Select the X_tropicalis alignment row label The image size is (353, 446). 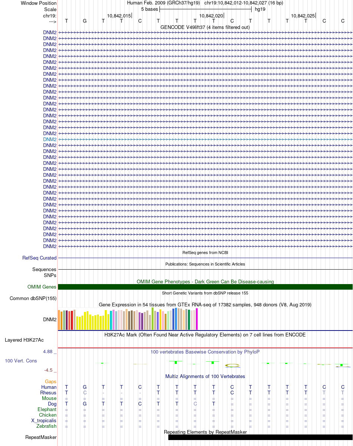coord(44,420)
